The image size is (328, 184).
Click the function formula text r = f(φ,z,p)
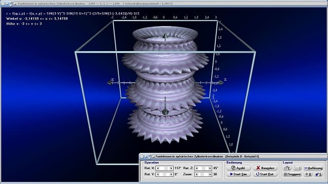73,14
